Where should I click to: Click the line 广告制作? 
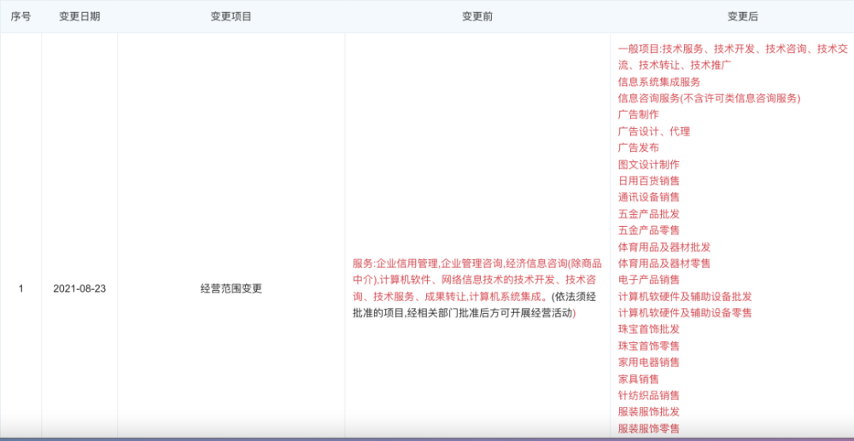638,115
